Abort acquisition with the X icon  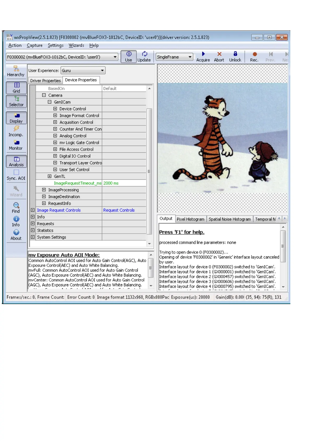pyautogui.click(x=219, y=57)
